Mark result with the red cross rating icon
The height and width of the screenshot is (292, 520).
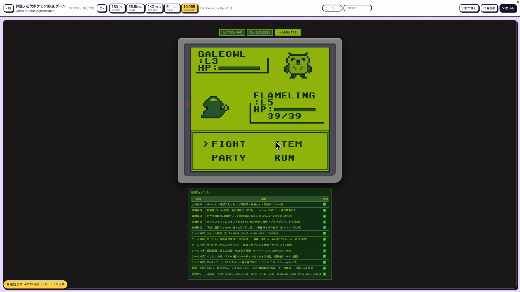click(x=339, y=8)
